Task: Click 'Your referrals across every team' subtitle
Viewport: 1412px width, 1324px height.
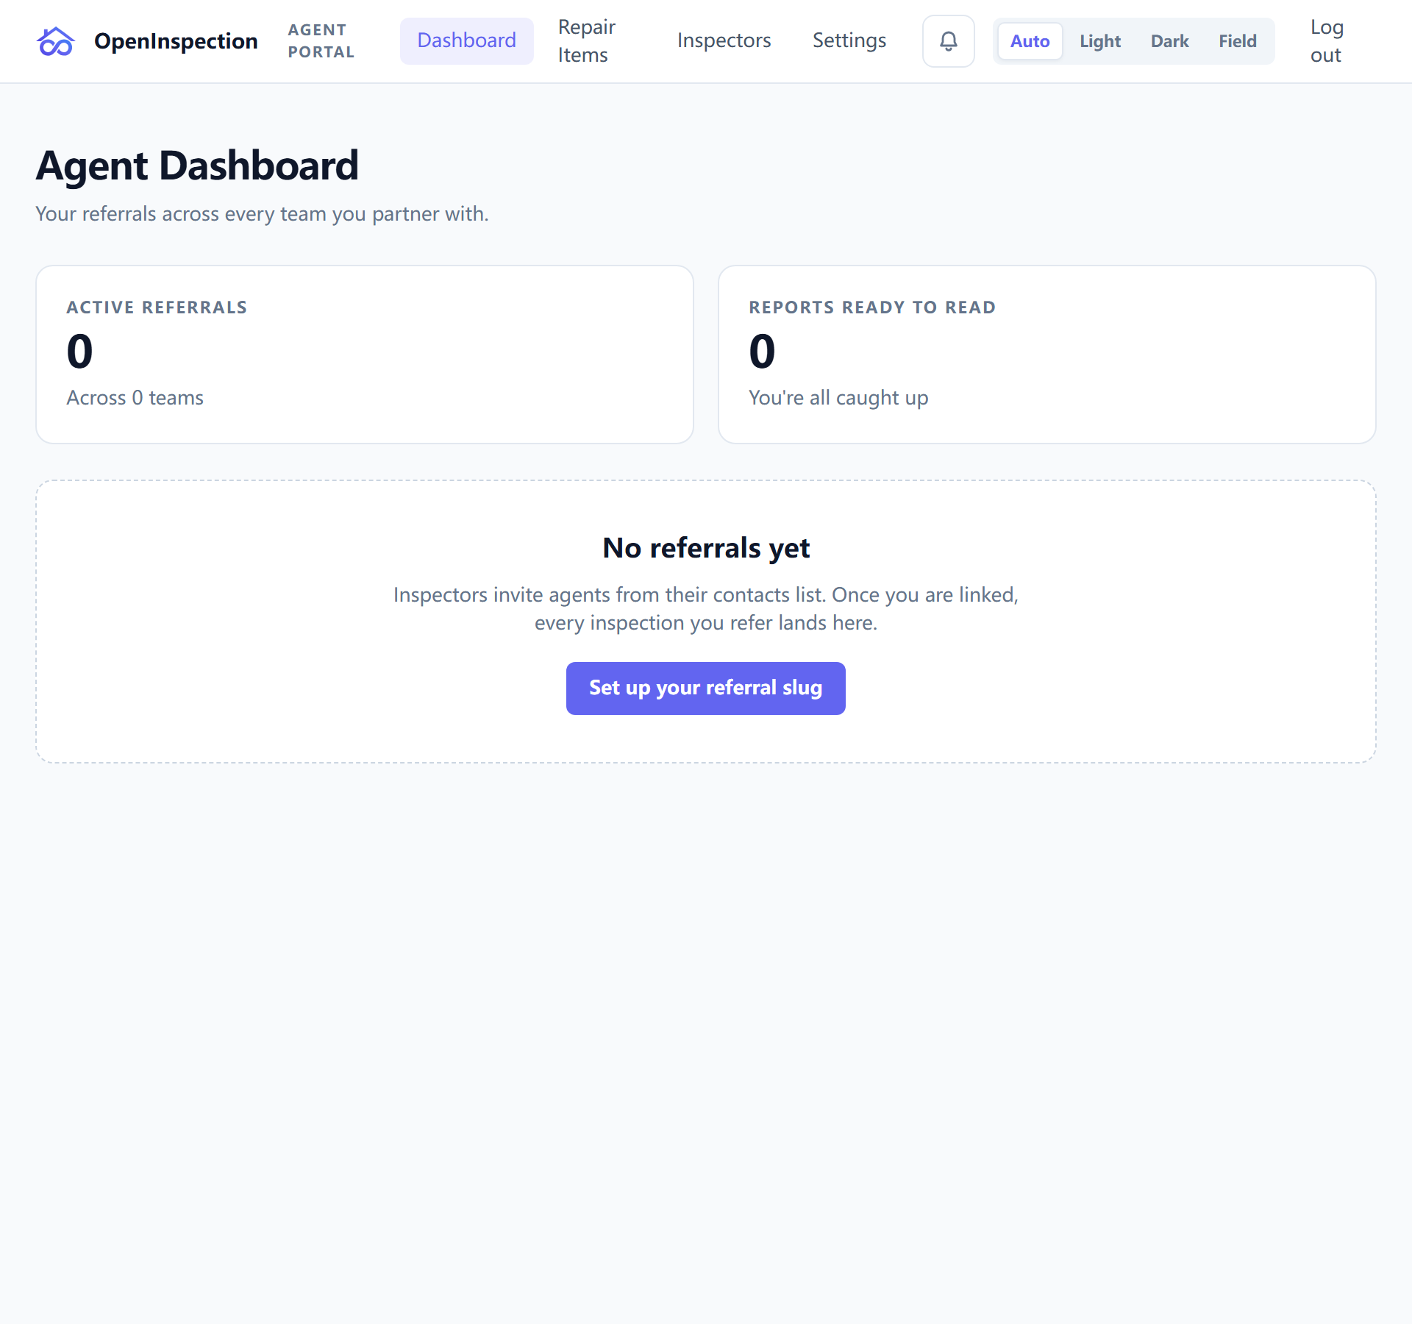Action: pos(262,214)
